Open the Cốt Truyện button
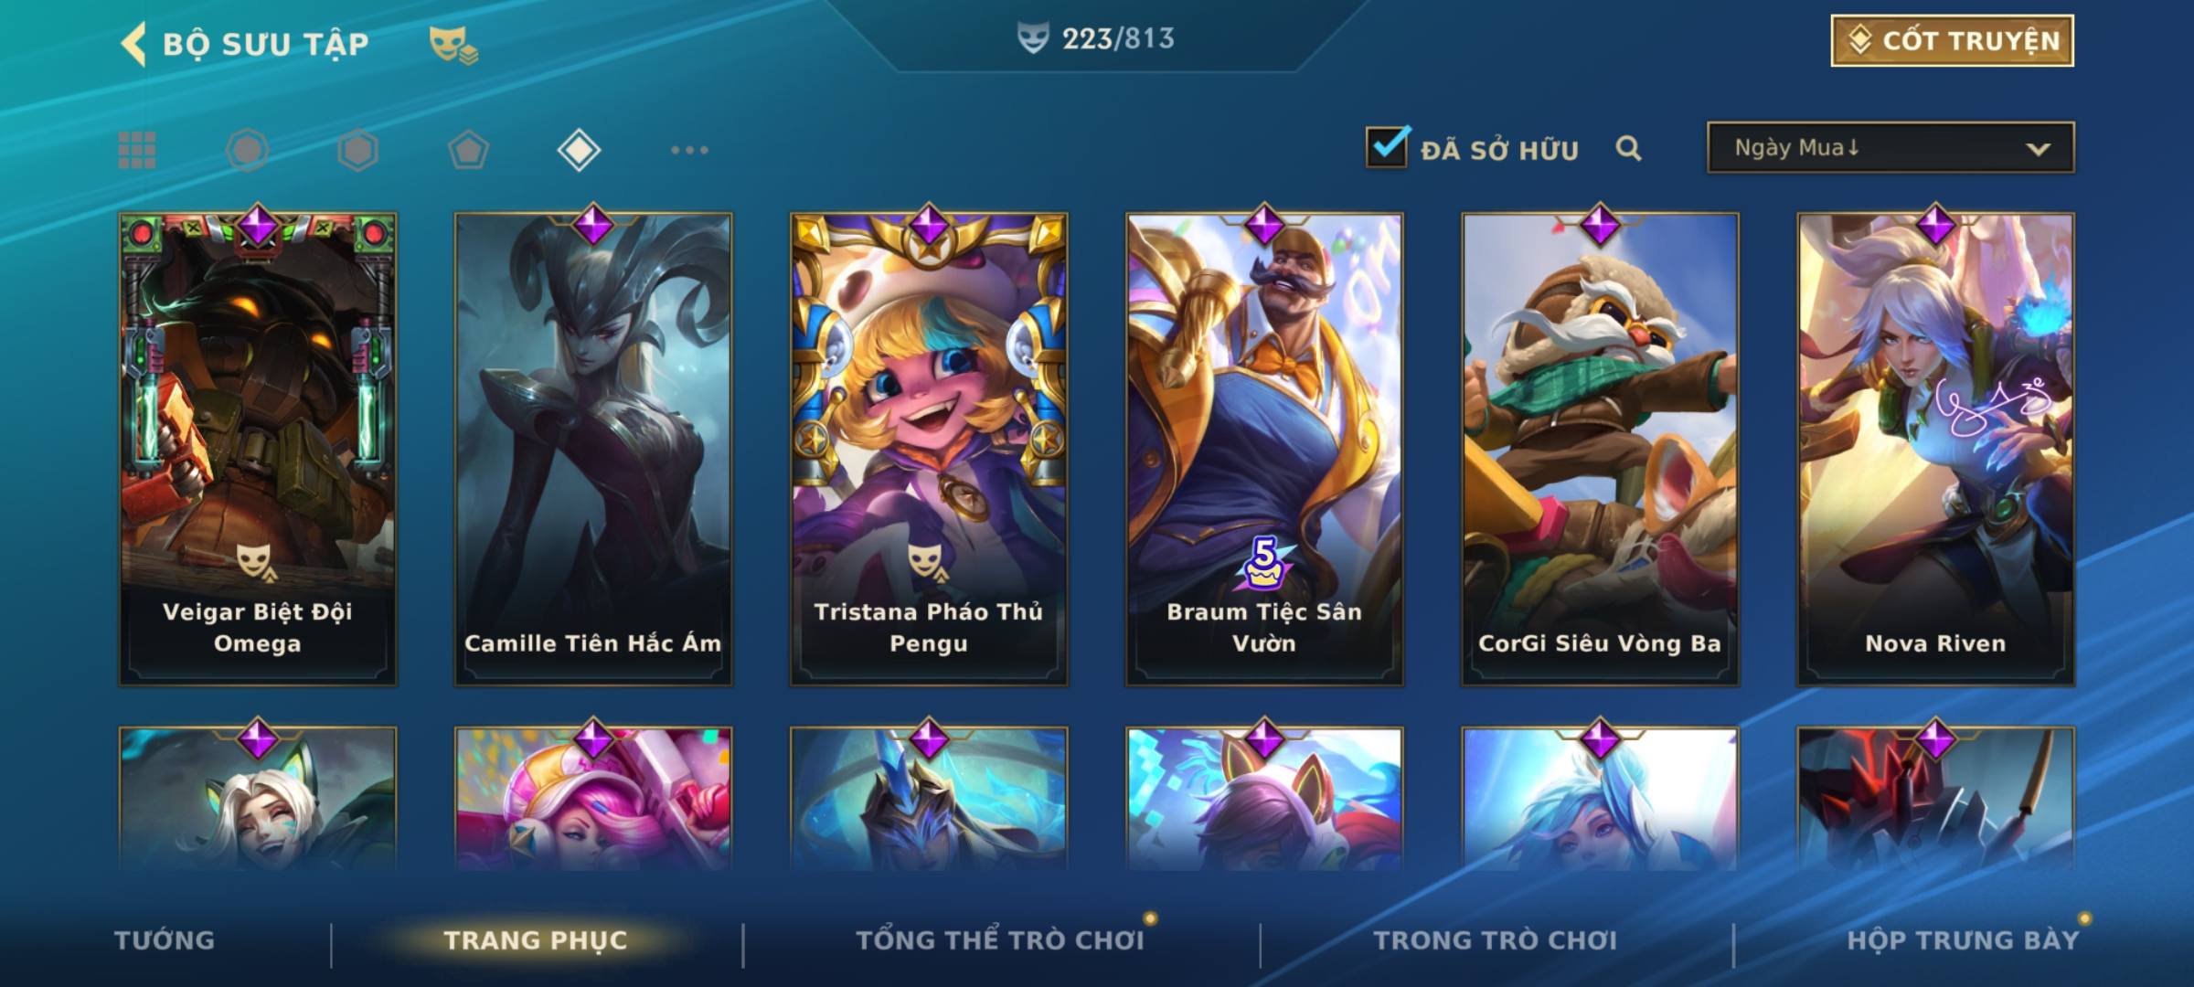 pyautogui.click(x=1952, y=41)
